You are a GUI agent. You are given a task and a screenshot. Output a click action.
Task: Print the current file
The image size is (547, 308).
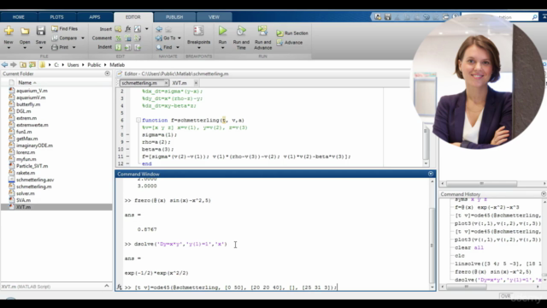[60, 47]
